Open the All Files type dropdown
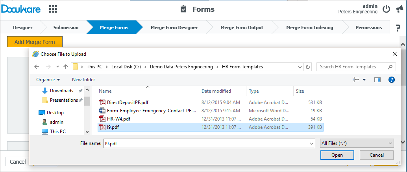This screenshot has height=172, width=407. 357,143
